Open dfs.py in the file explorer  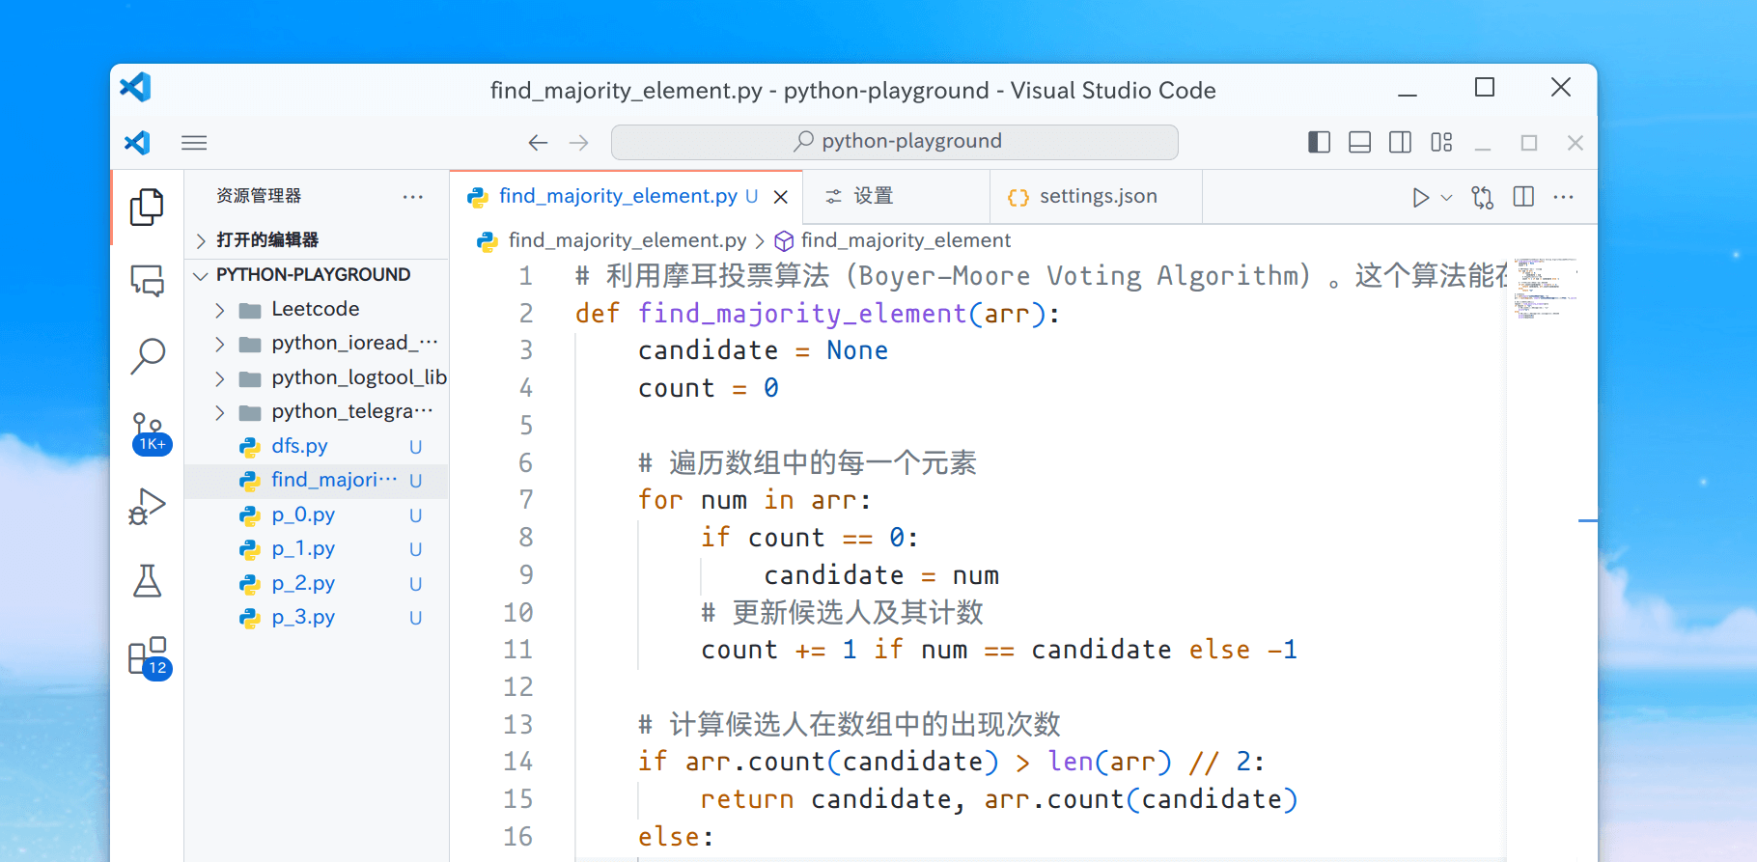coord(299,446)
